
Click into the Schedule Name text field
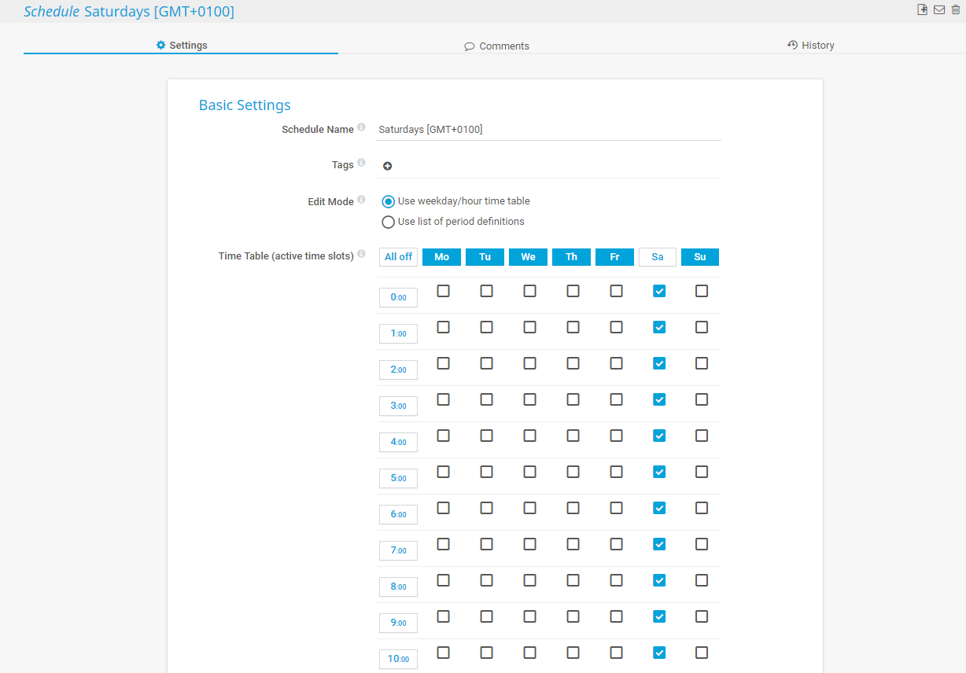[548, 129]
